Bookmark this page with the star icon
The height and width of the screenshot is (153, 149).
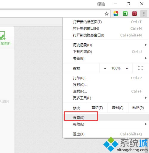(x=107, y=14)
